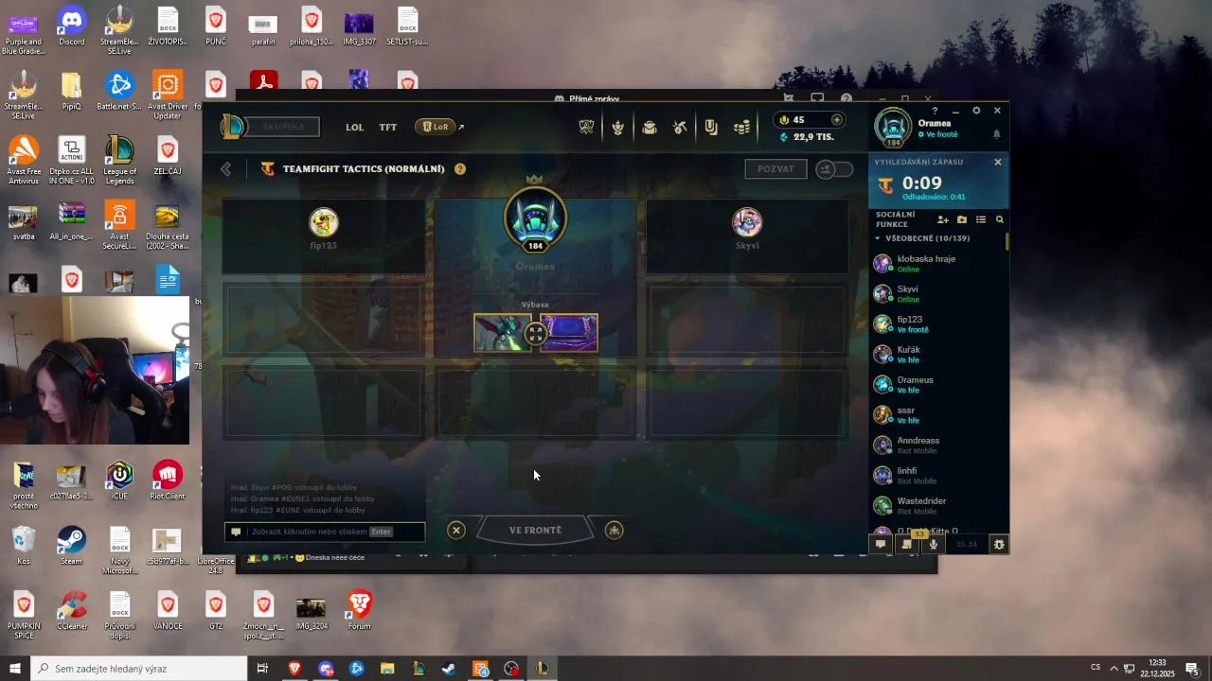Open Brave browser in taskbar
The image size is (1212, 681).
(x=294, y=669)
